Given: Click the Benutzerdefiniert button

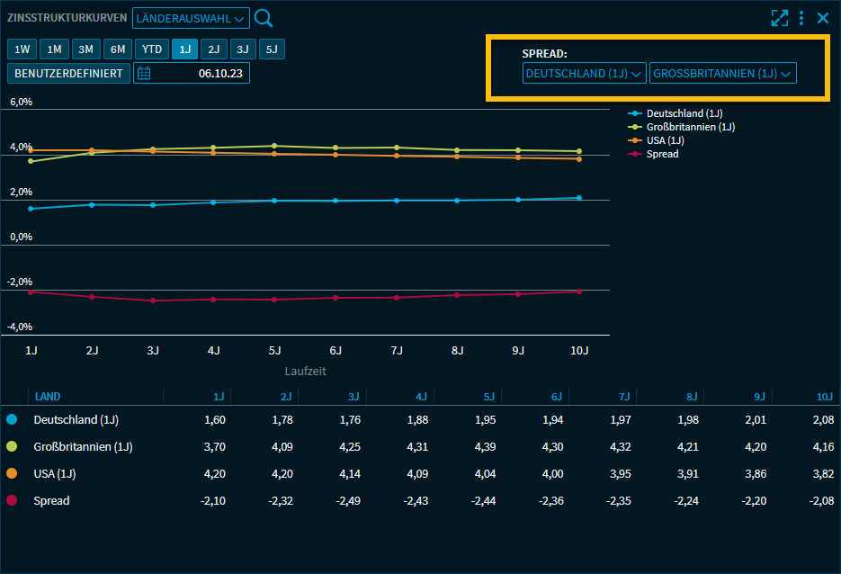Looking at the screenshot, I should [68, 74].
